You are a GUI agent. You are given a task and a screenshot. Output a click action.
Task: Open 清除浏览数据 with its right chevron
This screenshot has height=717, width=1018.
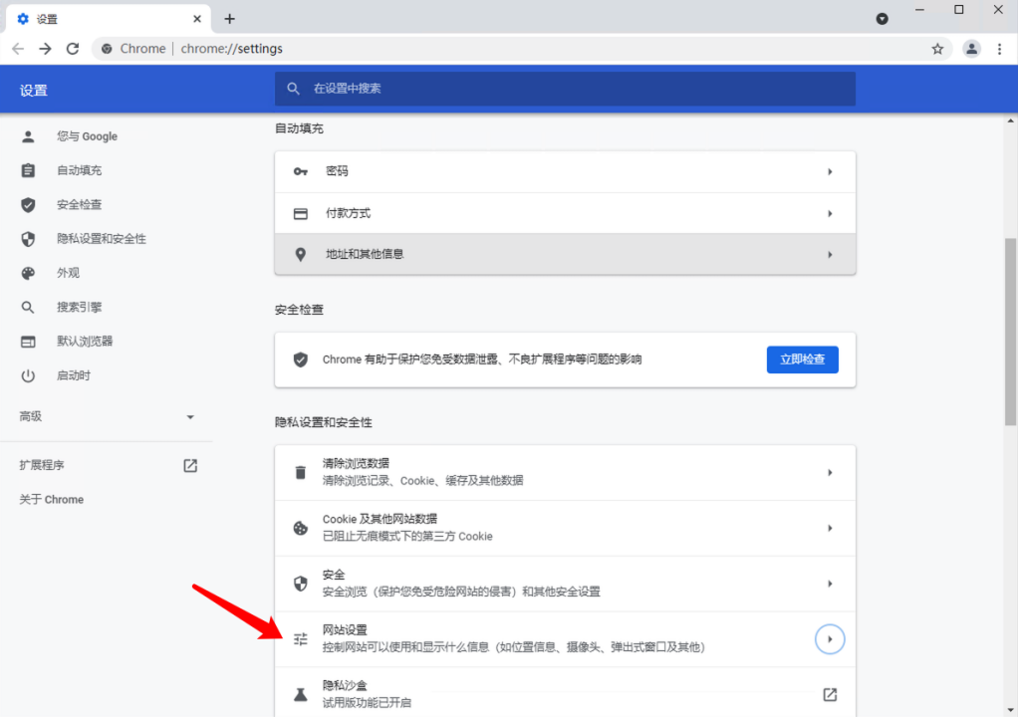[x=830, y=472]
